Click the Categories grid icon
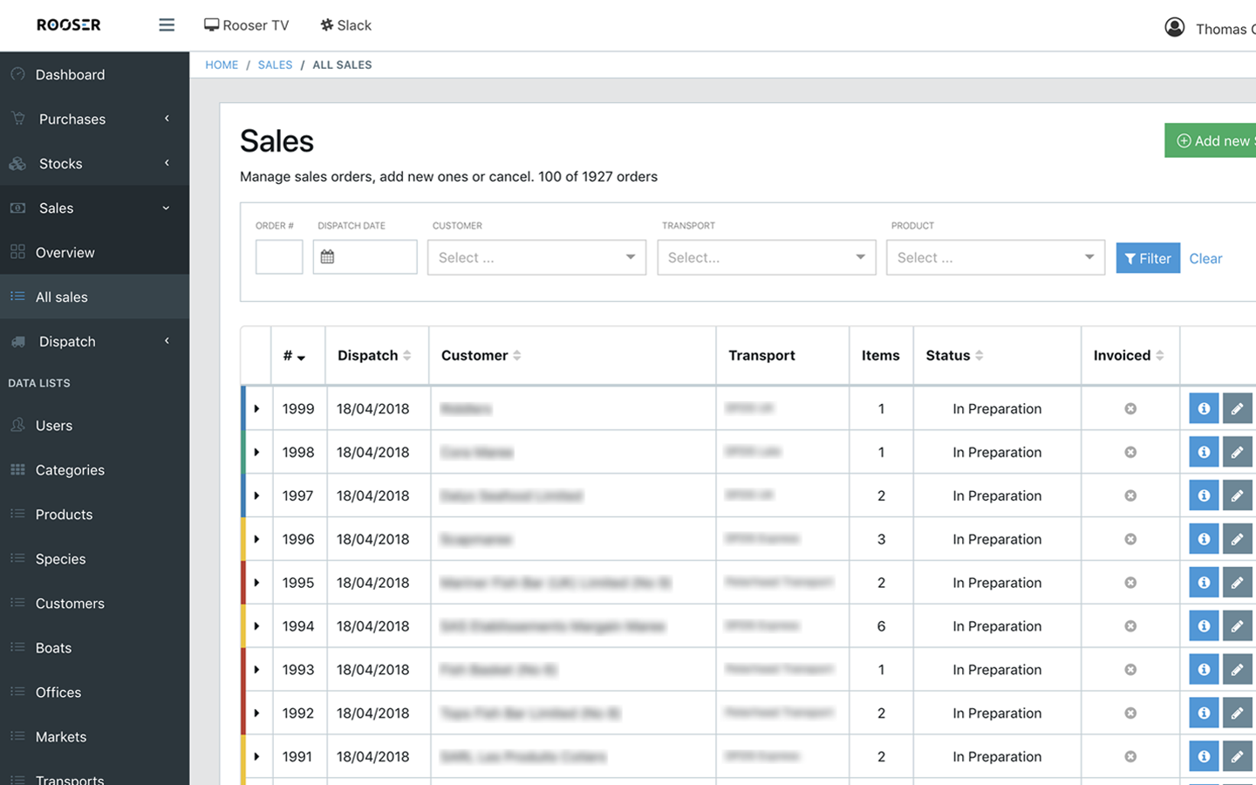This screenshot has width=1256, height=785. tap(17, 469)
